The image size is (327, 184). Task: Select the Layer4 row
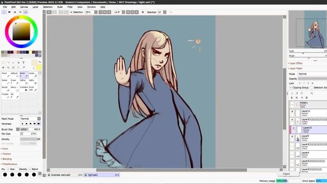coord(308,154)
